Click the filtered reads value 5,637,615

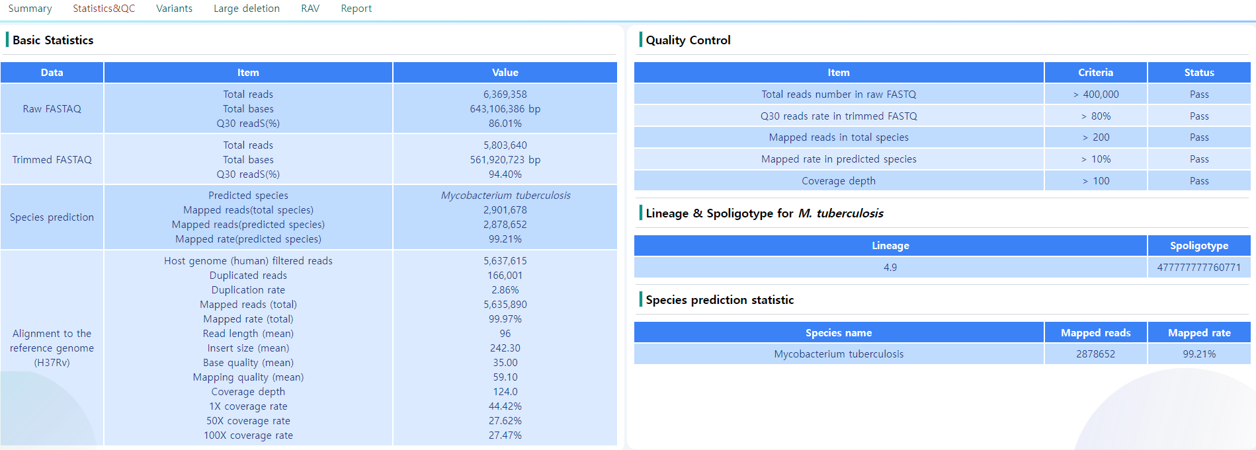[505, 261]
